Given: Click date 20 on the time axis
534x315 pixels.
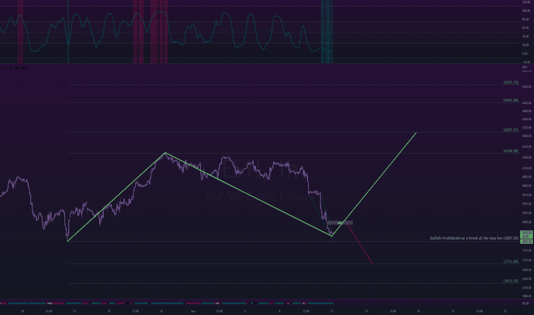Looking at the screenshot, I should (x=418, y=311).
